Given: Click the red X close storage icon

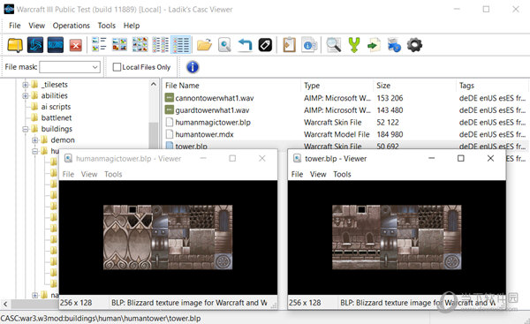Looking at the screenshot, I should coord(76,45).
